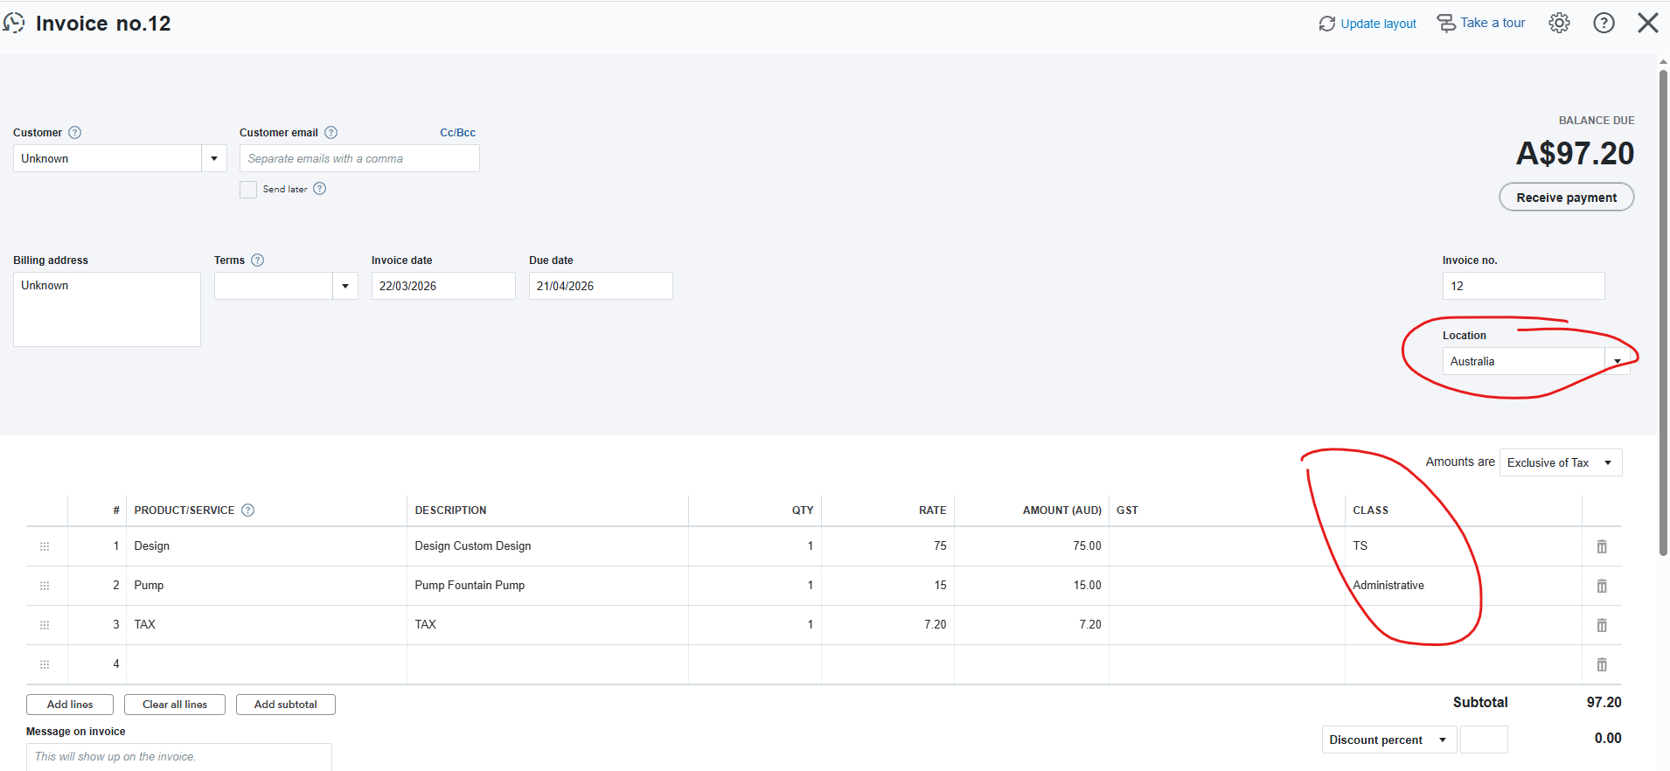Click the Due date field
This screenshot has width=1670, height=771.
(601, 286)
